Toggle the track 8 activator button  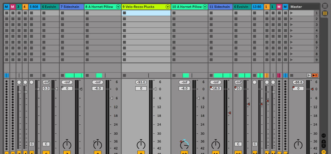pyautogui.click(x=98, y=152)
